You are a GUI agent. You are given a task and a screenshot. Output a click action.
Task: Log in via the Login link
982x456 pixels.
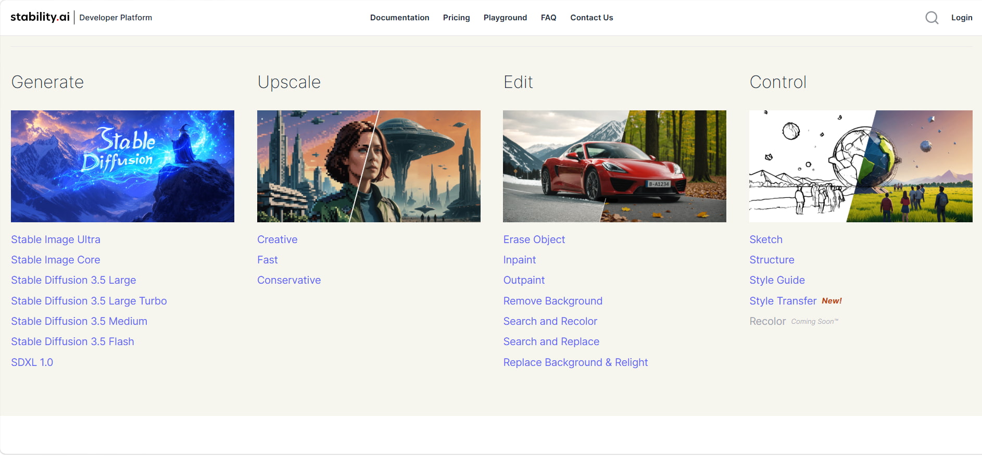pyautogui.click(x=961, y=18)
